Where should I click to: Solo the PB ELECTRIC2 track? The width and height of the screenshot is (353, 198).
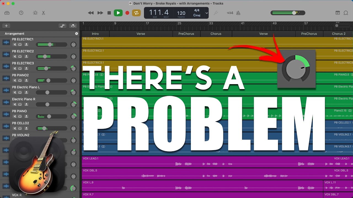[x=20, y=56]
